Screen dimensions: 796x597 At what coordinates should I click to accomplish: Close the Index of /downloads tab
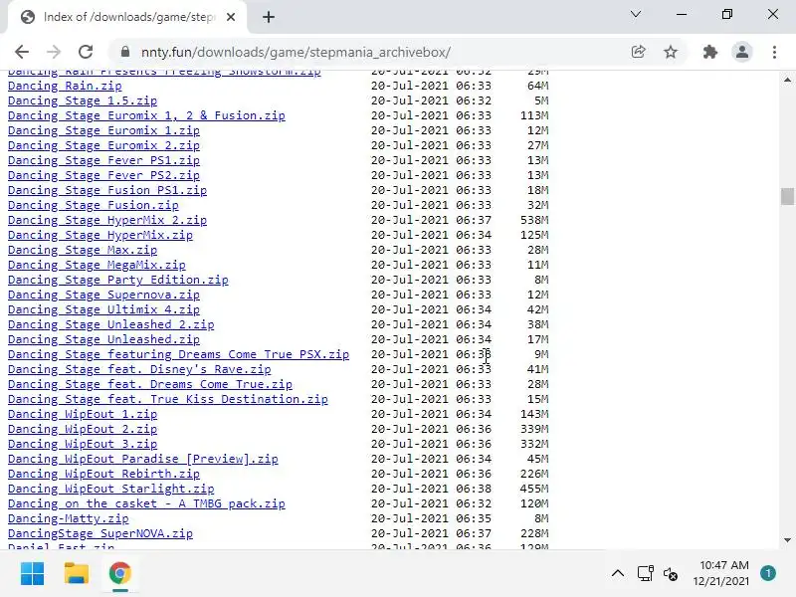[231, 17]
